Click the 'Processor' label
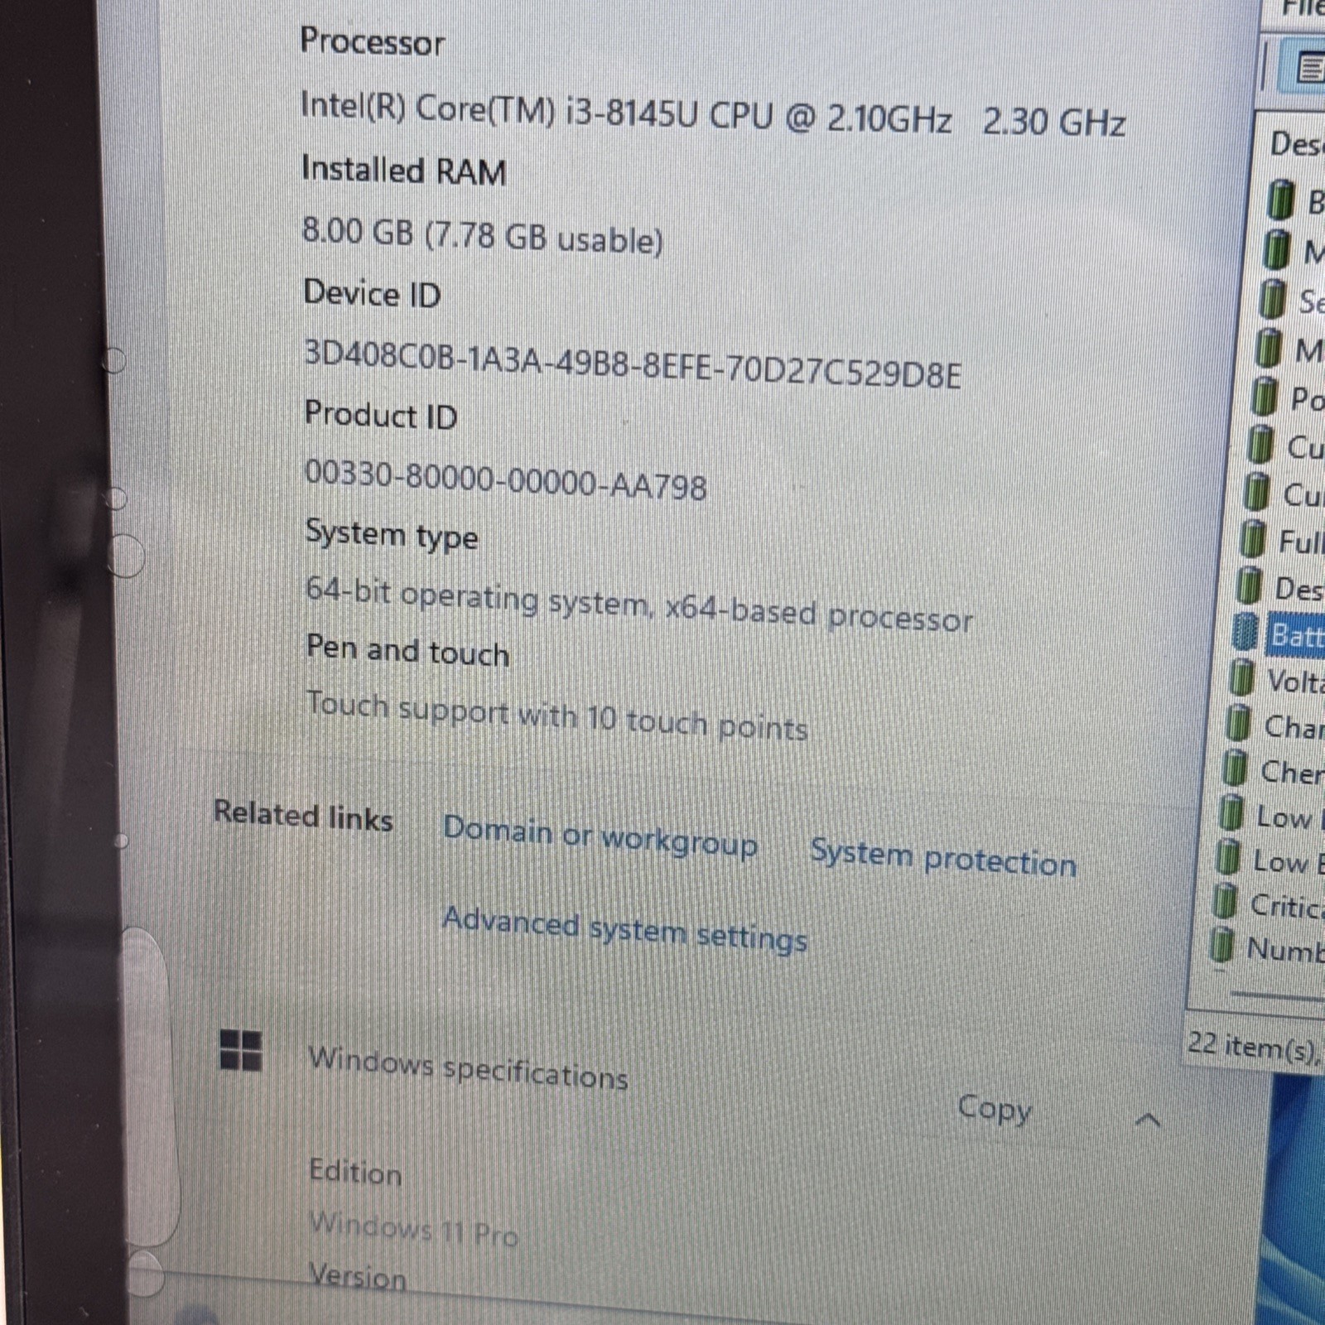1325x1325 pixels. [372, 41]
